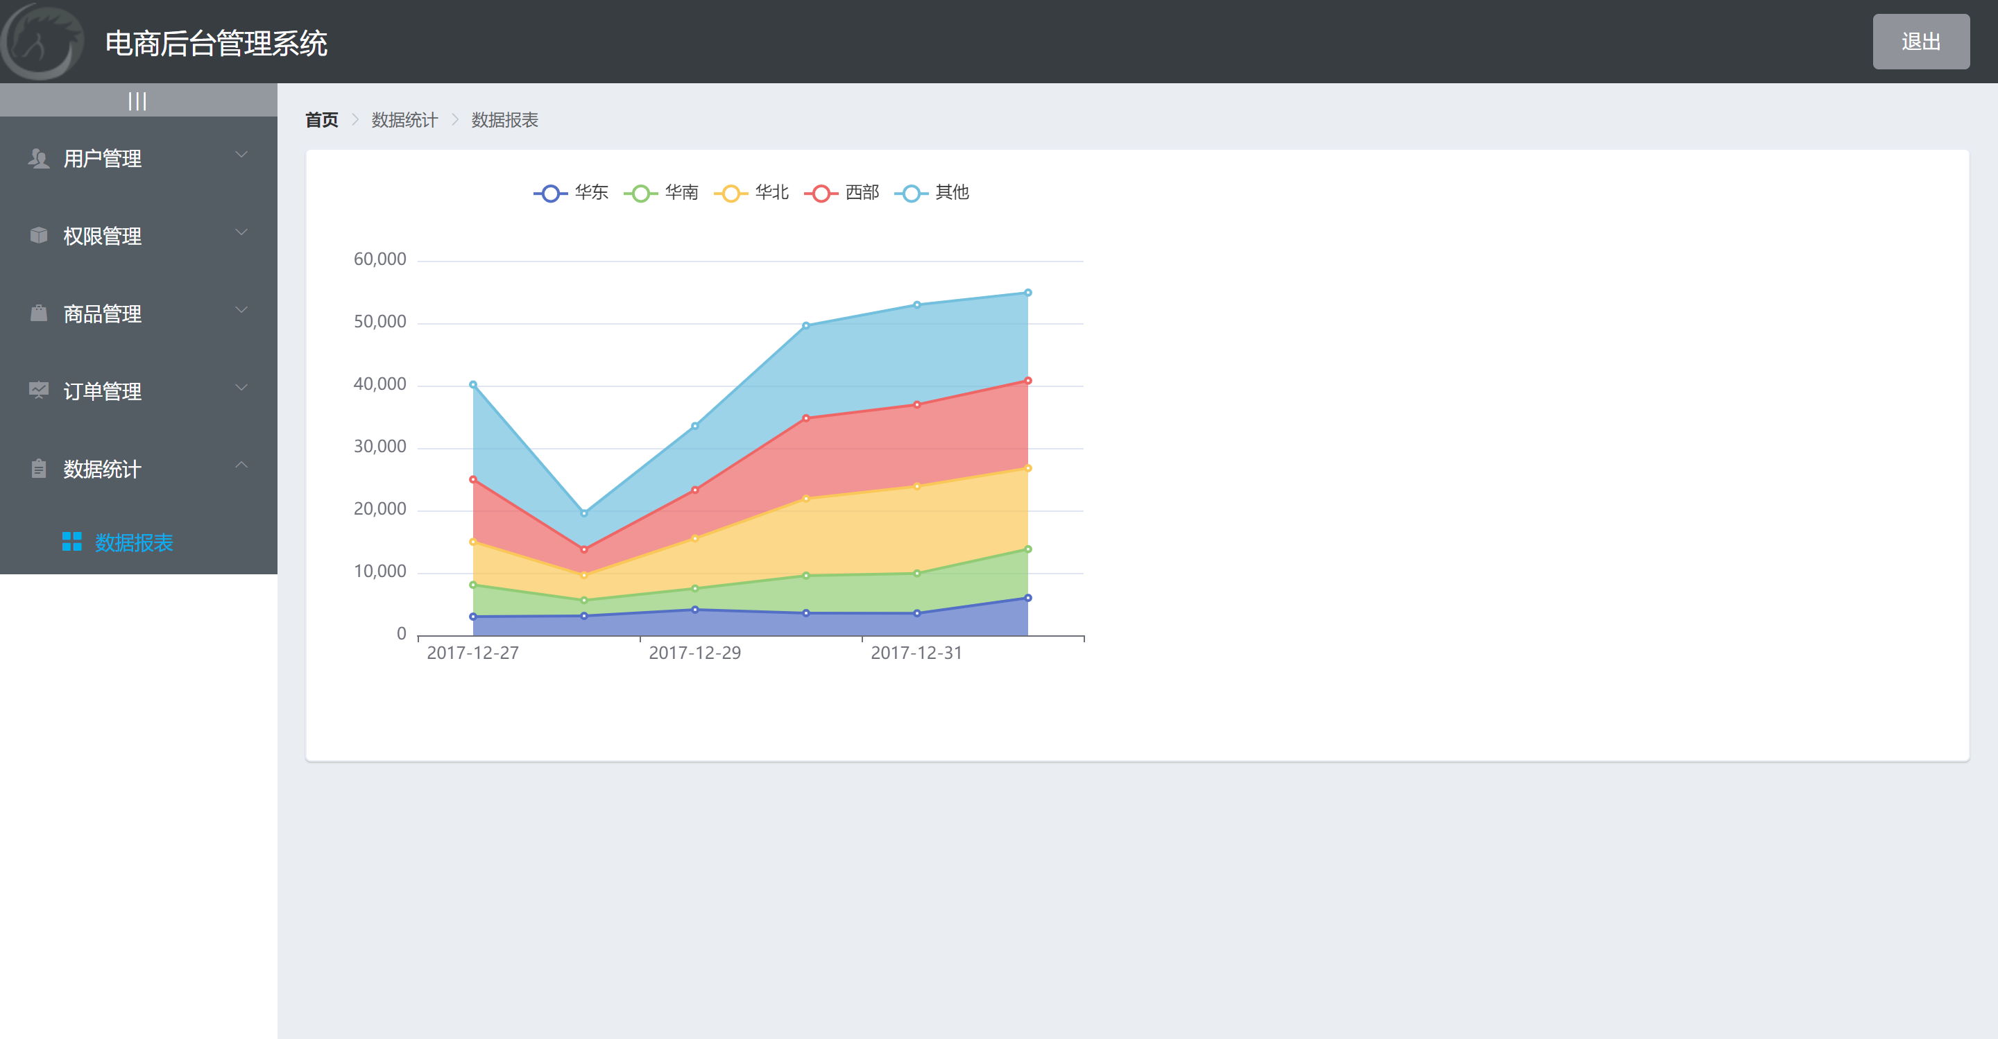This screenshot has height=1039, width=1998.
Task: Click the 其他 legend circle icon
Action: tap(912, 194)
